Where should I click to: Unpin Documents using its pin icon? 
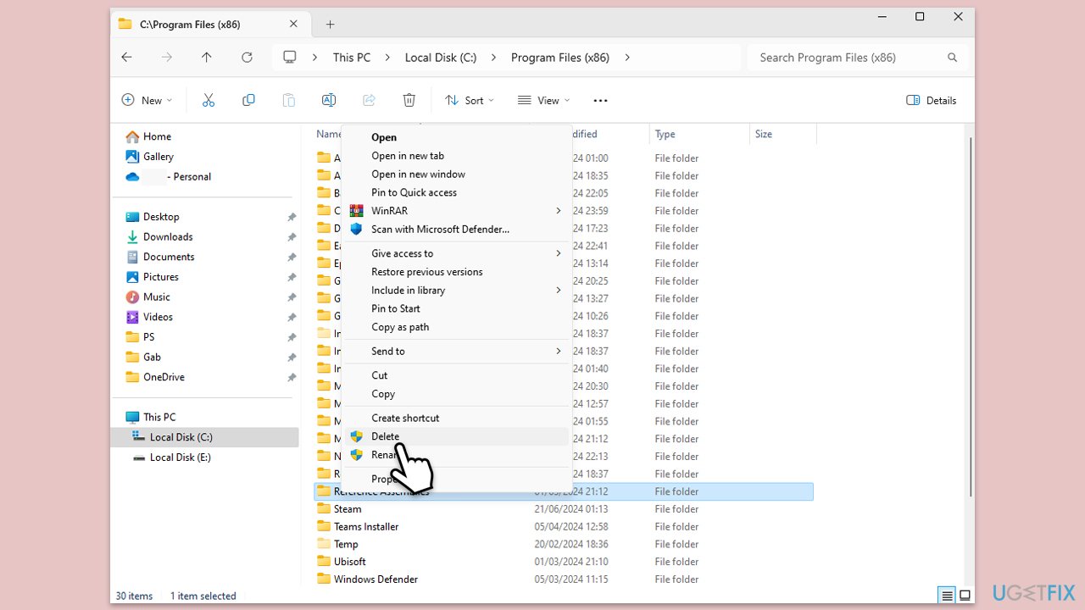[292, 257]
